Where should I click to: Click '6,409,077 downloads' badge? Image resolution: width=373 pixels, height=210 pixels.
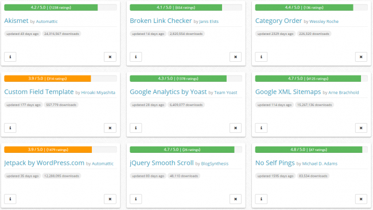click(187, 105)
